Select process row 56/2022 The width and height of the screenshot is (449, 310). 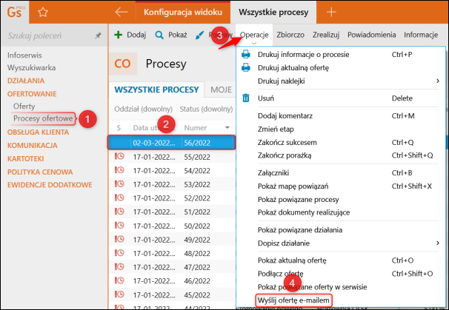[x=172, y=142]
